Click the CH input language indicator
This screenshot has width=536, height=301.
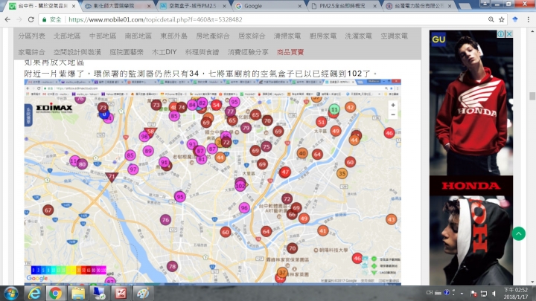click(430, 293)
